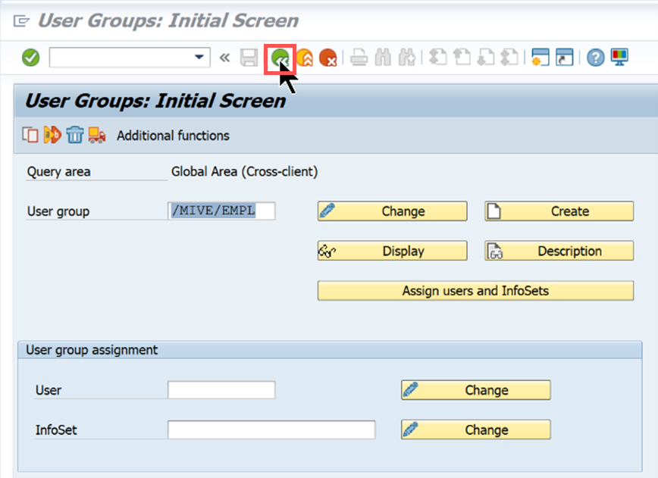Go to the previous page icon

coord(462,58)
